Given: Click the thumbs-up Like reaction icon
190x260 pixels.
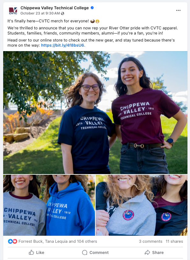Looking at the screenshot, I should [x=10, y=241].
